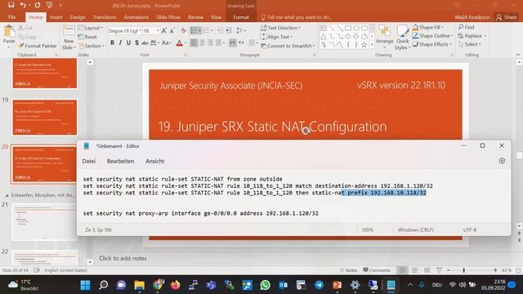Open Ansicht menu in Editor
The image size is (523, 294).
coord(154,161)
